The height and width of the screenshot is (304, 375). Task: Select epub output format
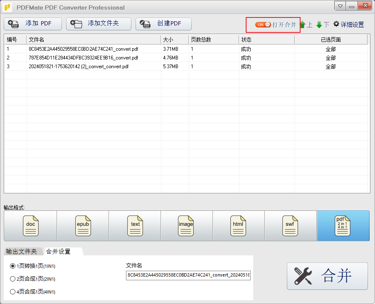click(x=83, y=225)
